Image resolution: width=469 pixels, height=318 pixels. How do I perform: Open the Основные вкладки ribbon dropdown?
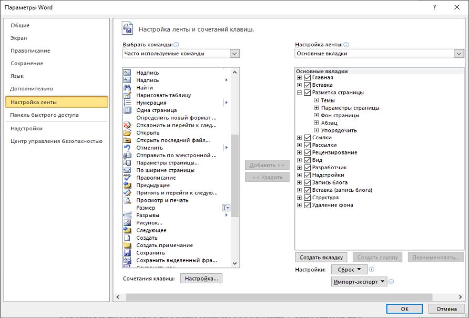459,54
